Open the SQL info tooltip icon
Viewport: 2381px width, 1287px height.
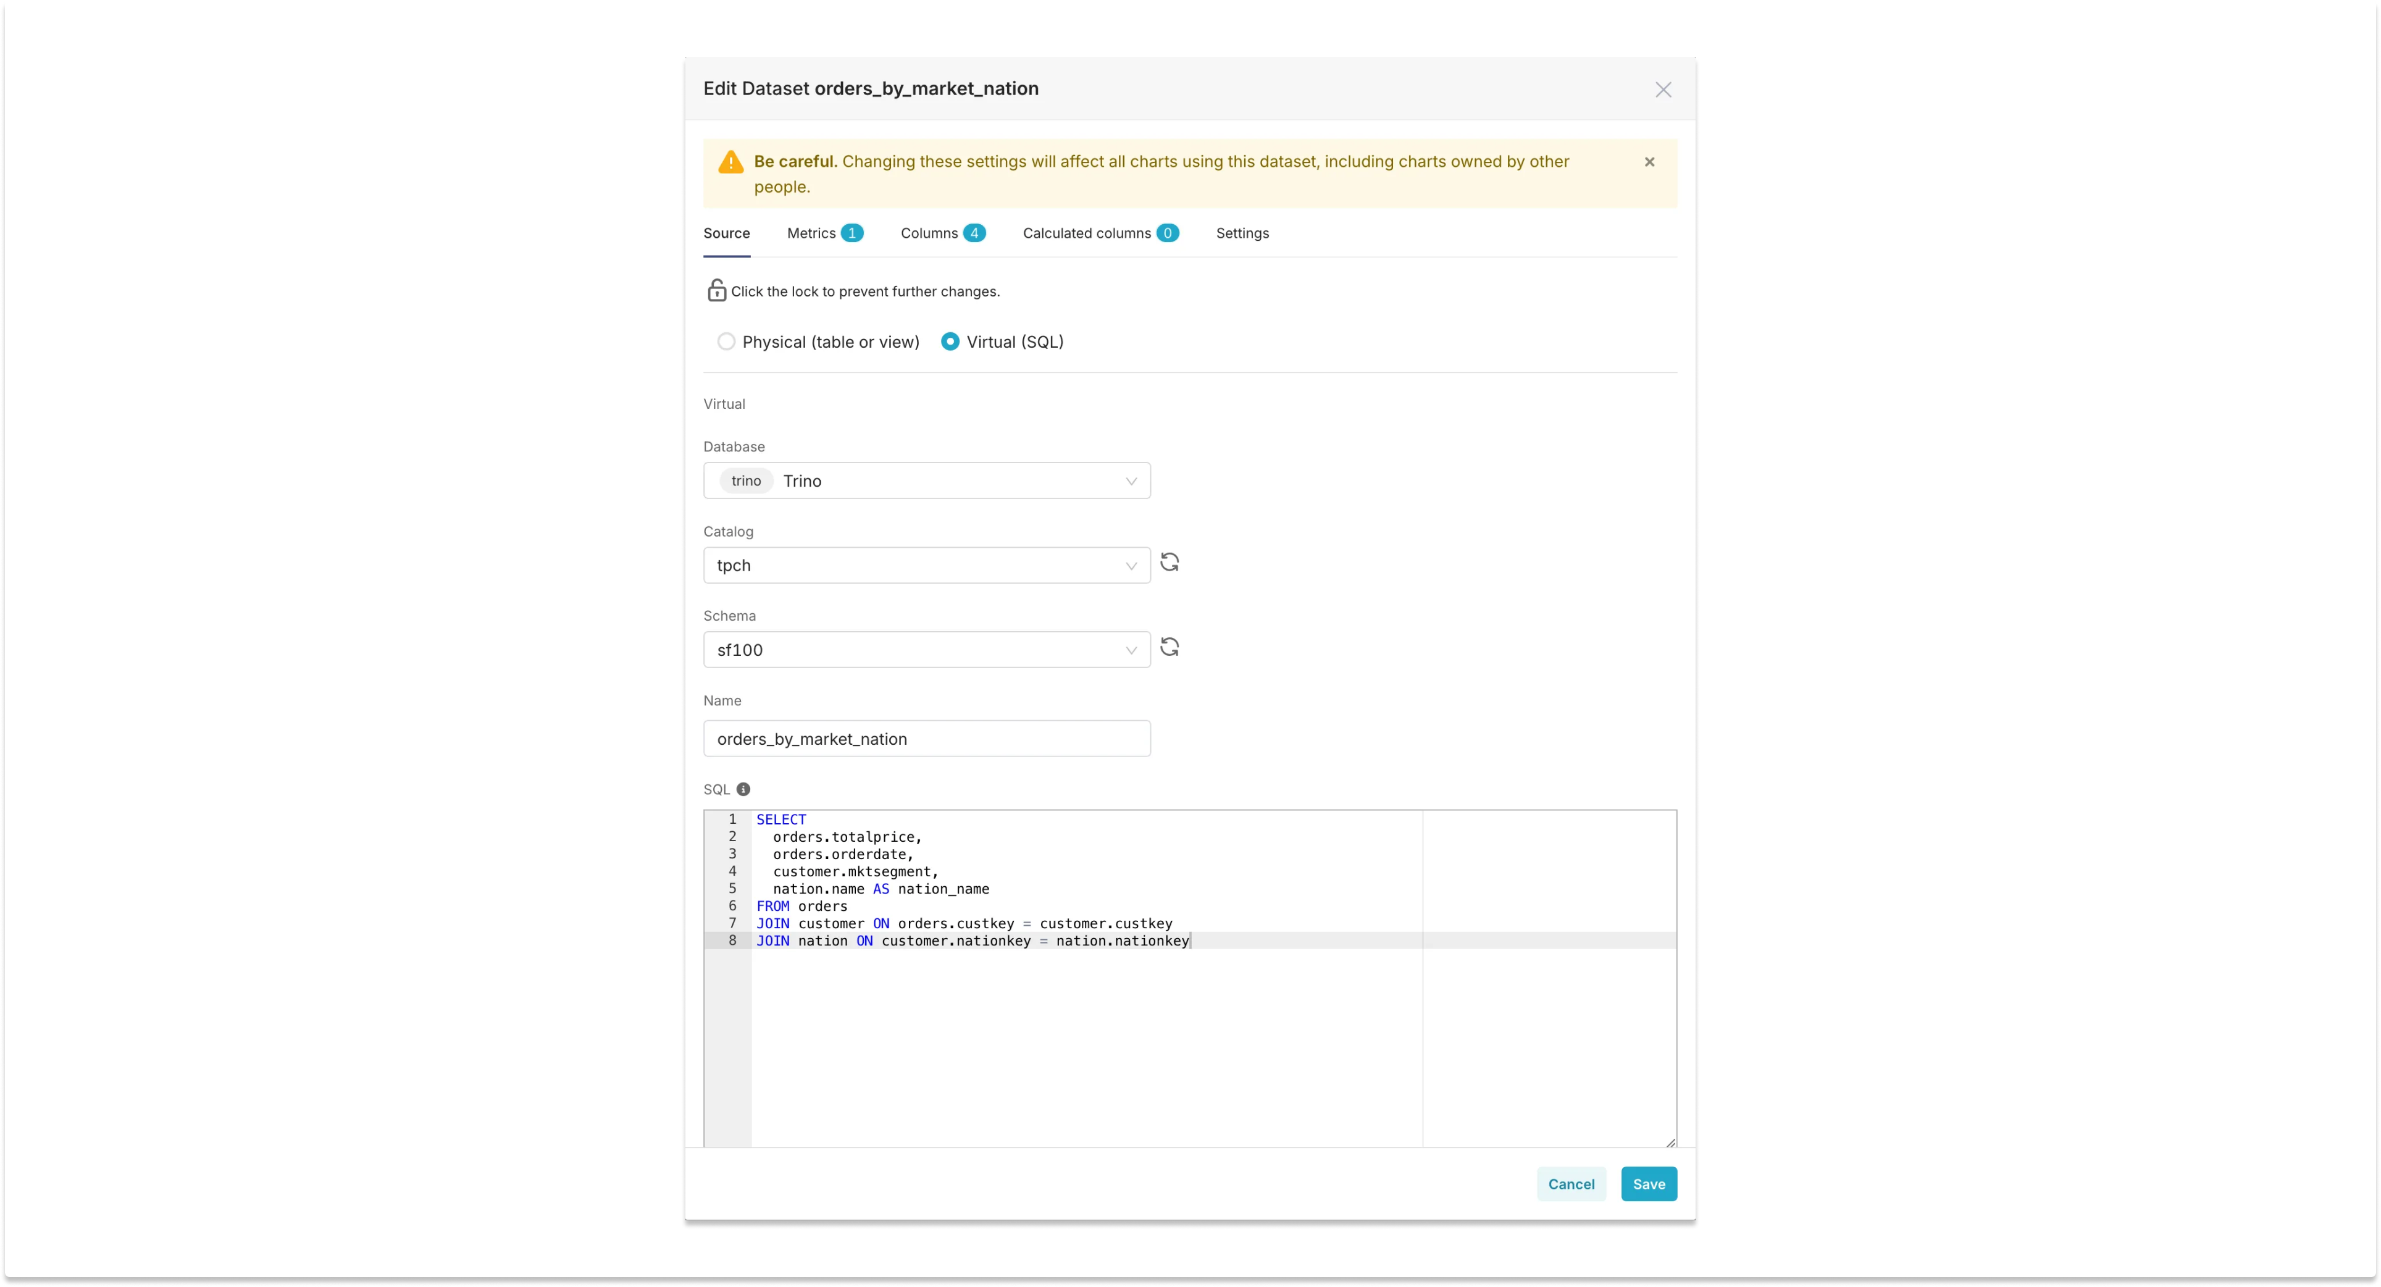pos(743,789)
